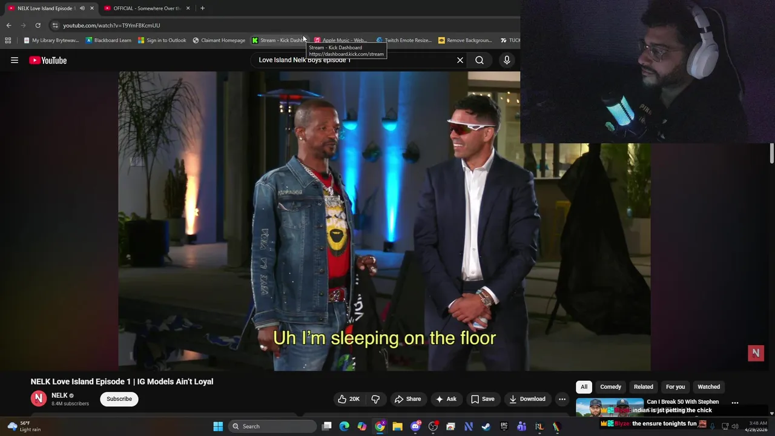This screenshot has height=436, width=775.
Task: Open Blackboard Learn bookmark
Action: pos(108,41)
